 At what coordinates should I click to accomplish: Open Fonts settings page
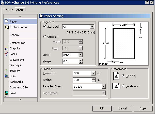click(13, 54)
